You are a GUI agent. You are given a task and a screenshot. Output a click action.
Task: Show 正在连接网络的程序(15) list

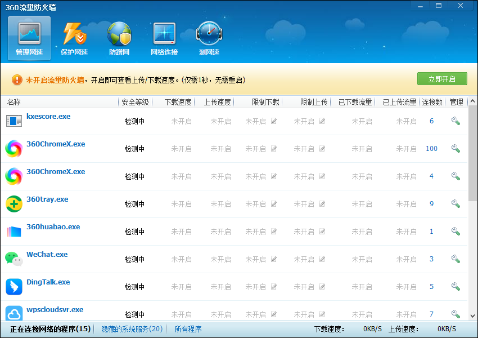coord(50,329)
